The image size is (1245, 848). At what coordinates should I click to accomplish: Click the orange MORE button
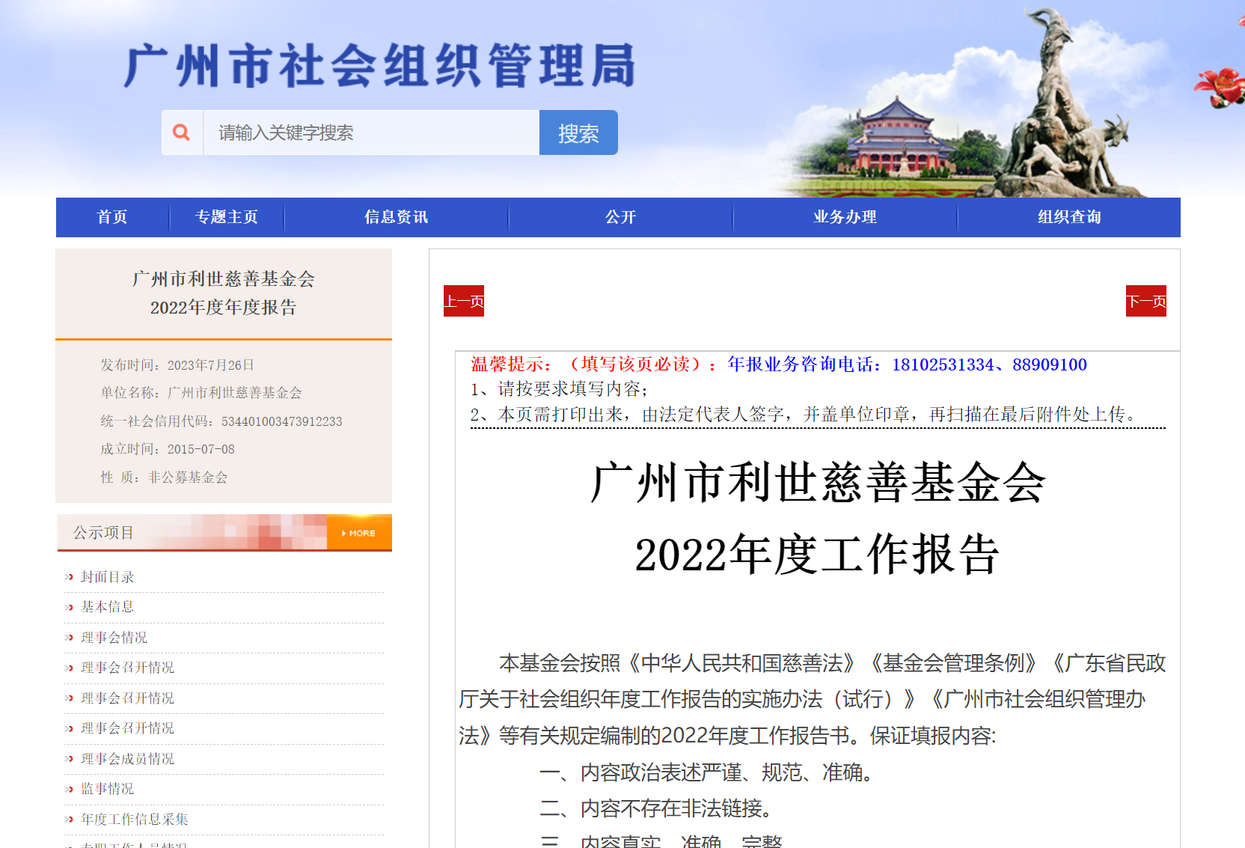(359, 533)
